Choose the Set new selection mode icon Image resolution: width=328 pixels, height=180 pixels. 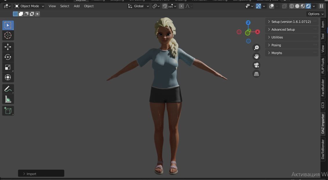tap(15, 14)
